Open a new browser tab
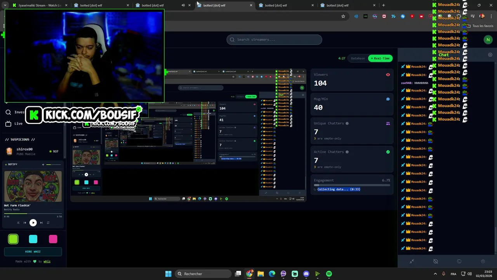 pos(384,5)
